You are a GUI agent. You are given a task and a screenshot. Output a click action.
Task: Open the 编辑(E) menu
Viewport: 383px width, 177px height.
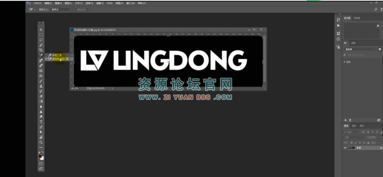click(x=48, y=3)
